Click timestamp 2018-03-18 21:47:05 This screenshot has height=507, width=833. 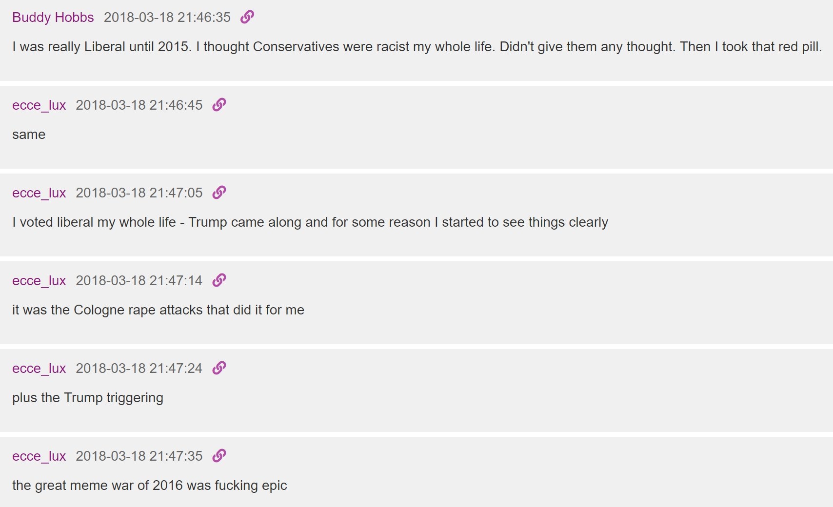point(139,193)
